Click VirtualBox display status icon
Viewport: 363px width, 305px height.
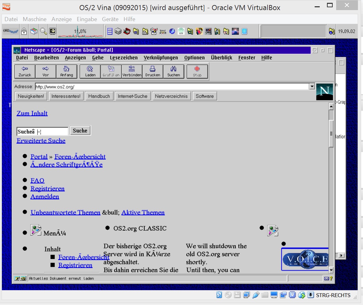[274, 295]
